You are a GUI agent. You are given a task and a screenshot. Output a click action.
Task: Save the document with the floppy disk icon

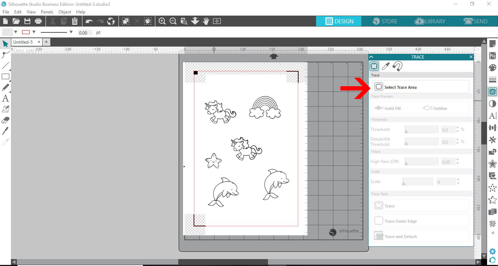[27, 21]
